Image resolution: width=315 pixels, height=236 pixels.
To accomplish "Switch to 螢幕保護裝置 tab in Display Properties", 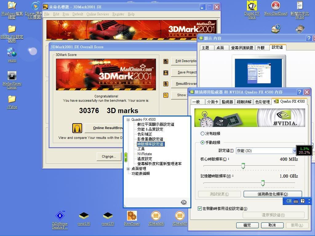I will [x=242, y=48].
